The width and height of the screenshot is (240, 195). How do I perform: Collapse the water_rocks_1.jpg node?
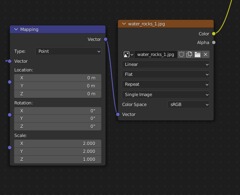click(124, 24)
